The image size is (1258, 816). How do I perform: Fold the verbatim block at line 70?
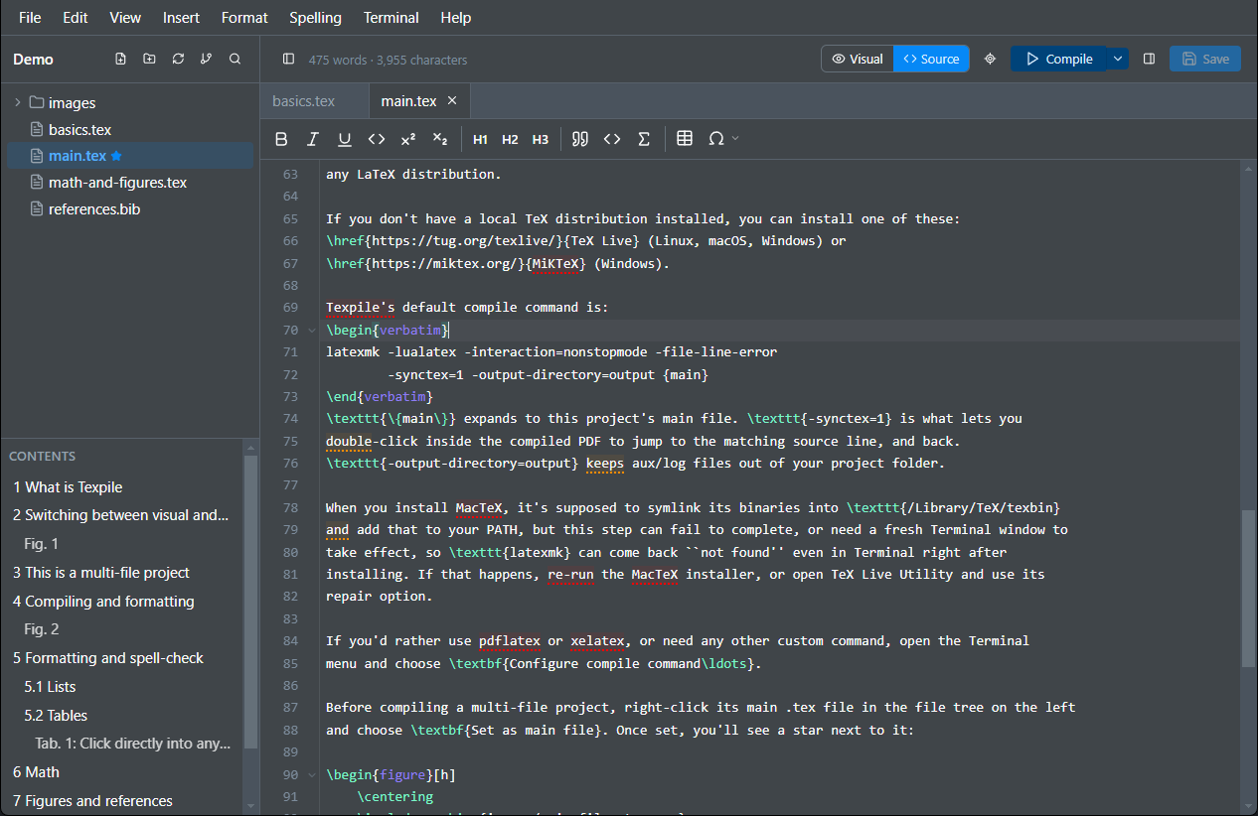(x=312, y=330)
